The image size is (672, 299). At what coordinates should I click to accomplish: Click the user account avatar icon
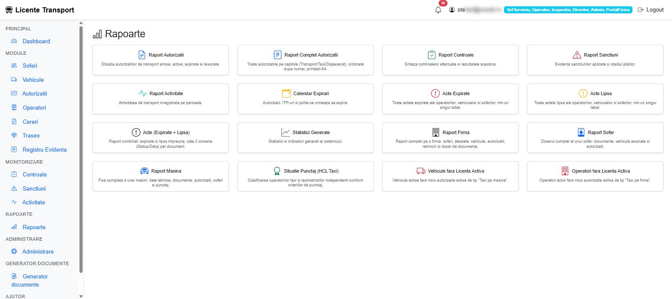(452, 9)
